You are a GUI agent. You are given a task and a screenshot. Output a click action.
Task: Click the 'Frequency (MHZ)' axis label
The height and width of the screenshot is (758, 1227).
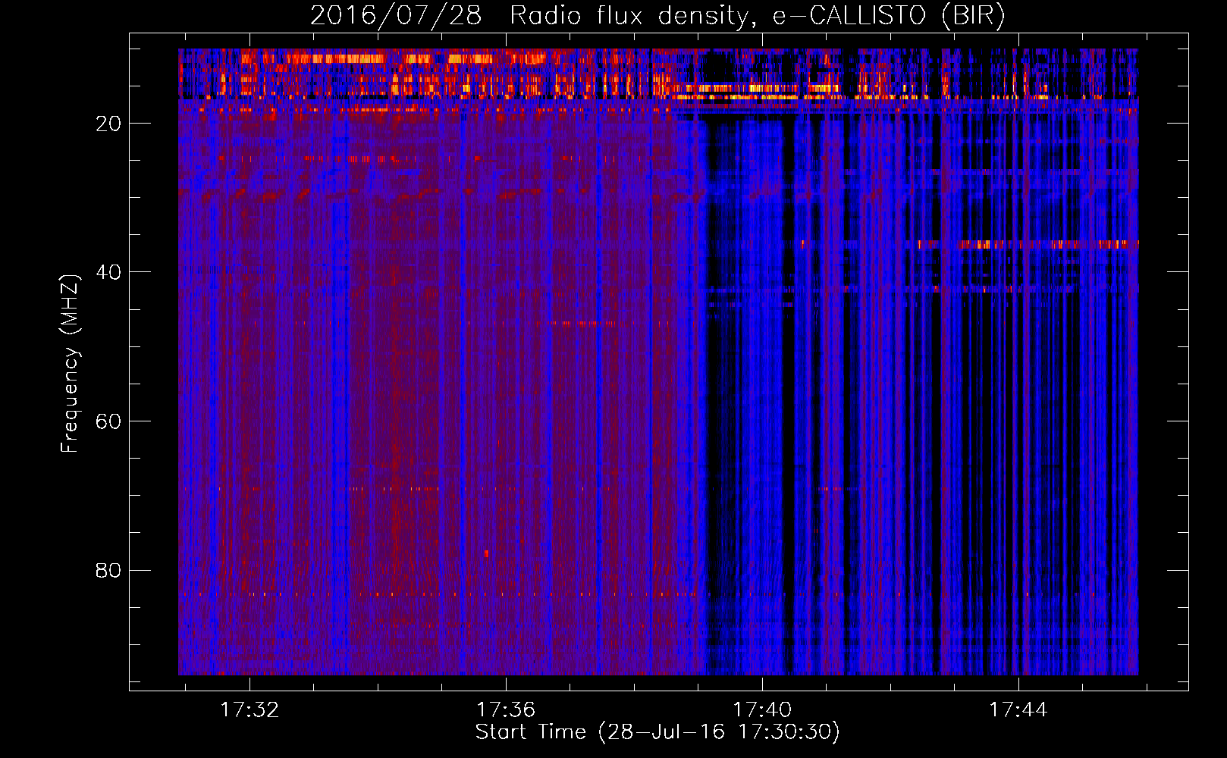point(70,364)
